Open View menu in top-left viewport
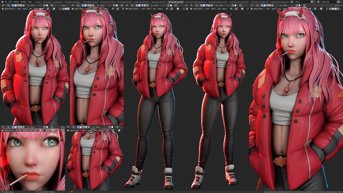The width and height of the screenshot is (343, 193). (19, 9)
